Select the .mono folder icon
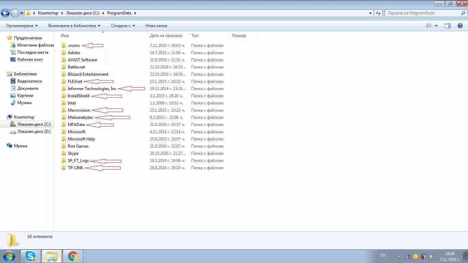Viewport: 468px width, 263px height. [63, 46]
